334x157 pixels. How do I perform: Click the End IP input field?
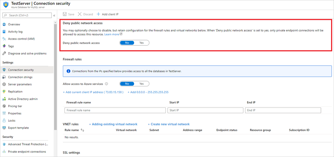(283, 110)
